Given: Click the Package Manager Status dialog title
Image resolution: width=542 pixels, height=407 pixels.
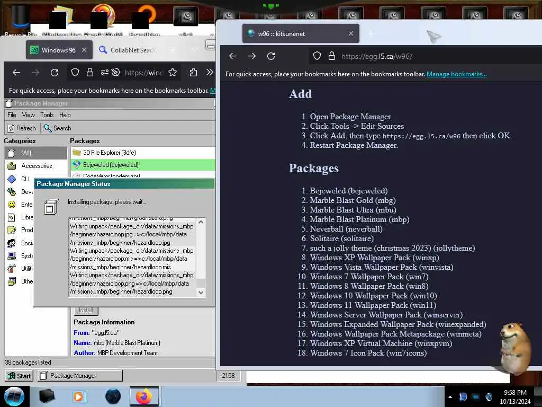Looking at the screenshot, I should (x=73, y=184).
